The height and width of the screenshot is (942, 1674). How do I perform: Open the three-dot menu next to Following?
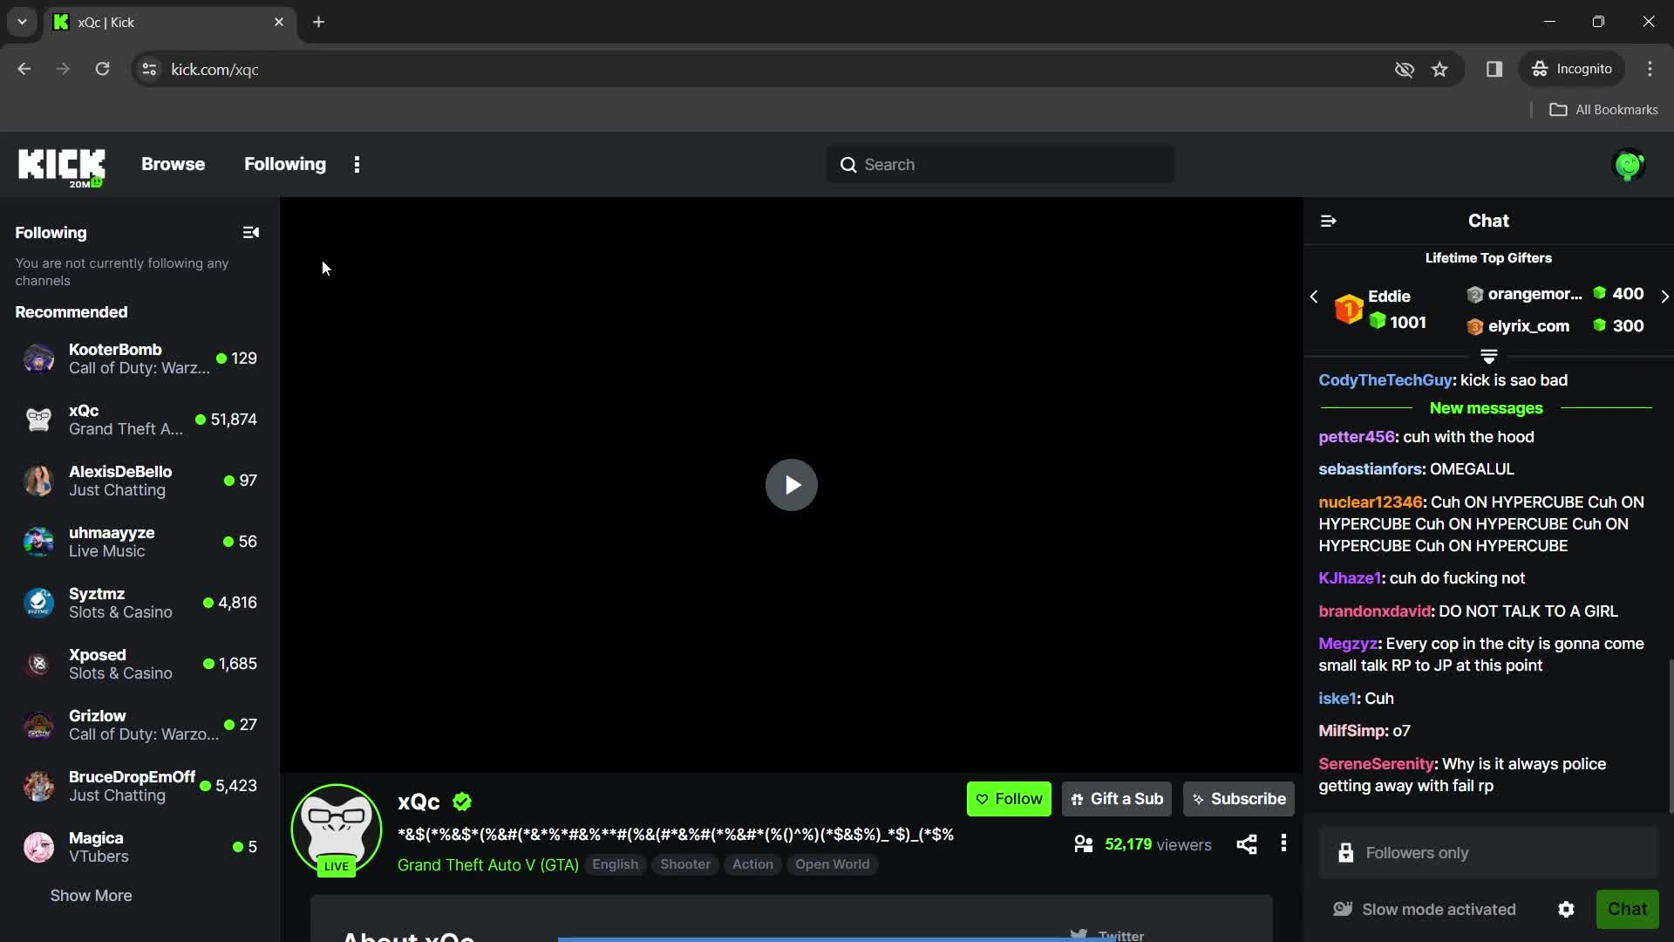(357, 165)
